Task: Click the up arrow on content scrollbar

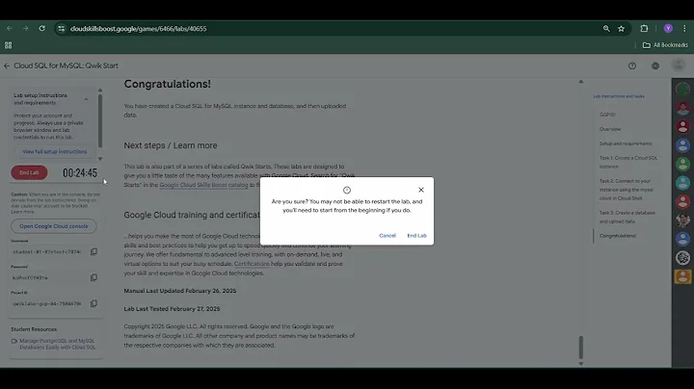Action: point(581,81)
